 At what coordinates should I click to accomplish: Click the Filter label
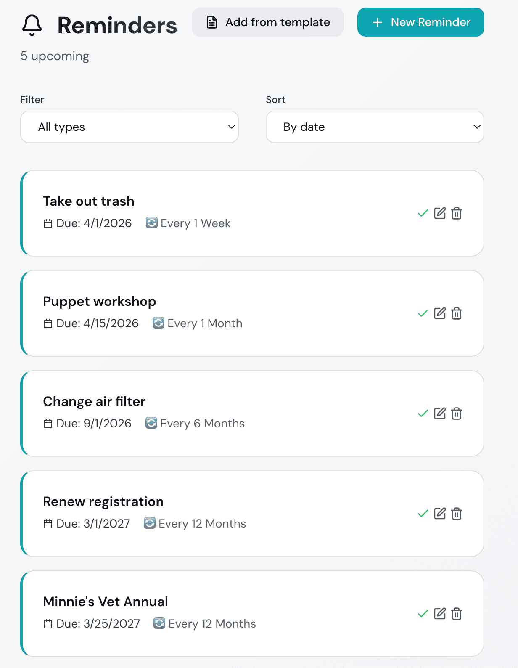click(32, 100)
